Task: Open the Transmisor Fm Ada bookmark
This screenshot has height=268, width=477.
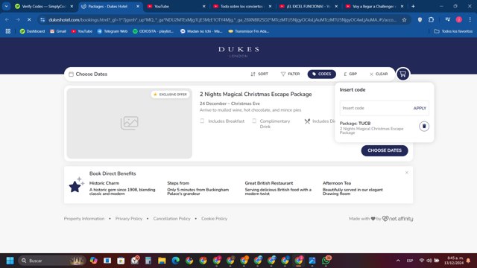Action: [249, 31]
